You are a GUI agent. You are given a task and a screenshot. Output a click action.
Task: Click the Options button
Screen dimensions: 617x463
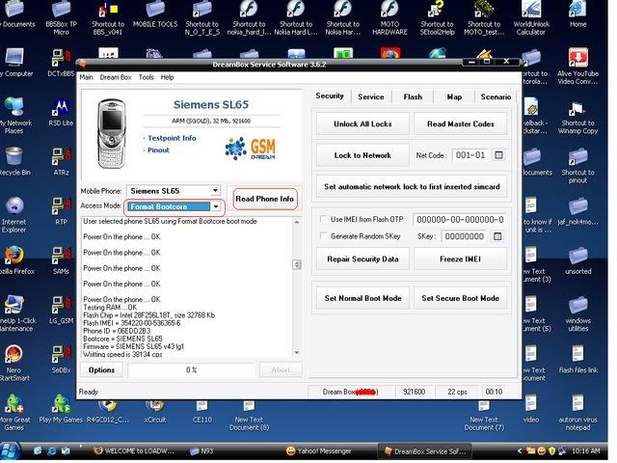pos(101,370)
